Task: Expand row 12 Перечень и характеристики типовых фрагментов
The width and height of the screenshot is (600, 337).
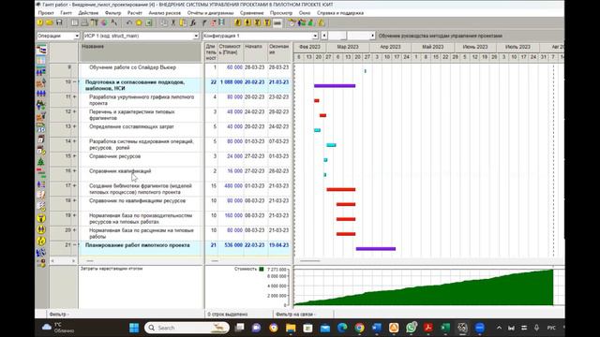Action: pyautogui.click(x=75, y=112)
